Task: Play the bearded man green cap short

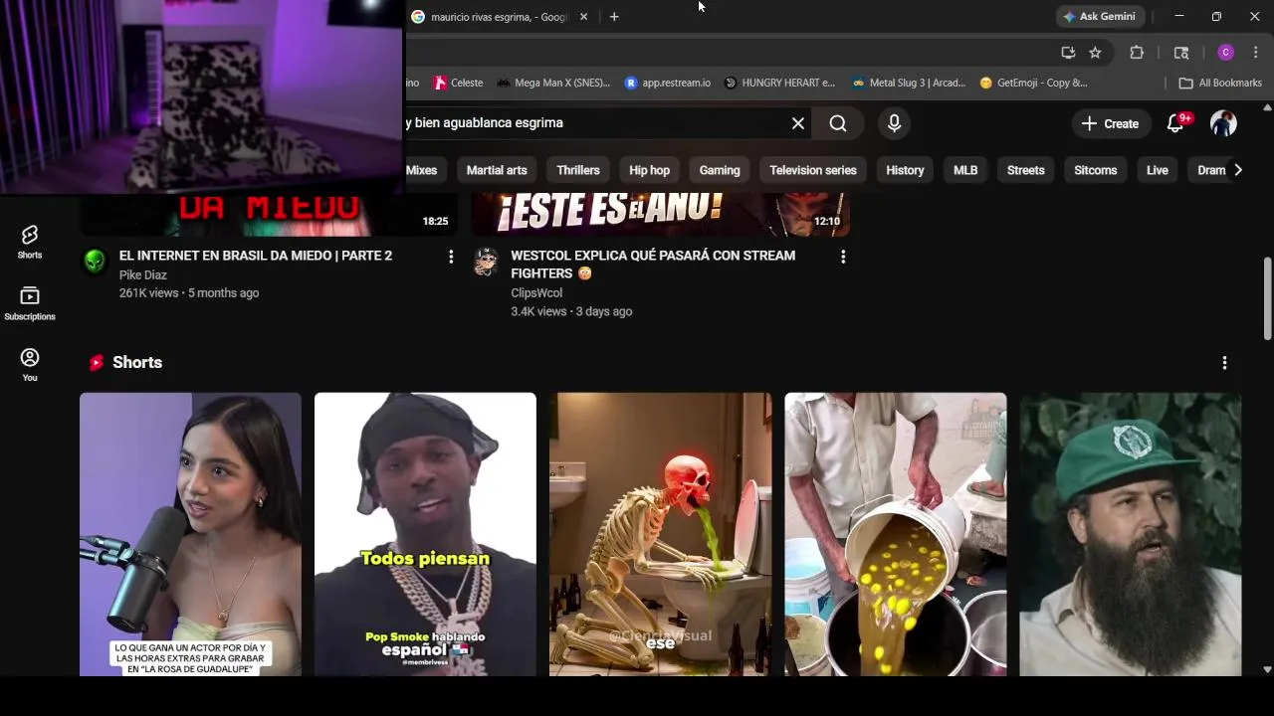Action: (1130, 534)
